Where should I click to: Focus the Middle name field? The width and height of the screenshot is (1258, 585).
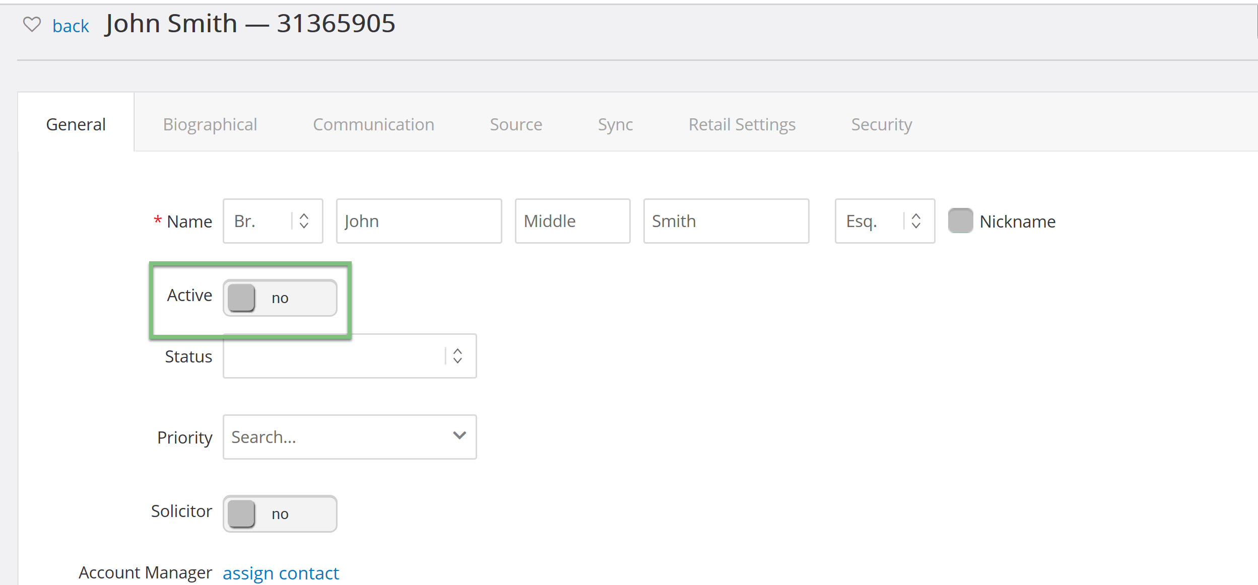[572, 221]
